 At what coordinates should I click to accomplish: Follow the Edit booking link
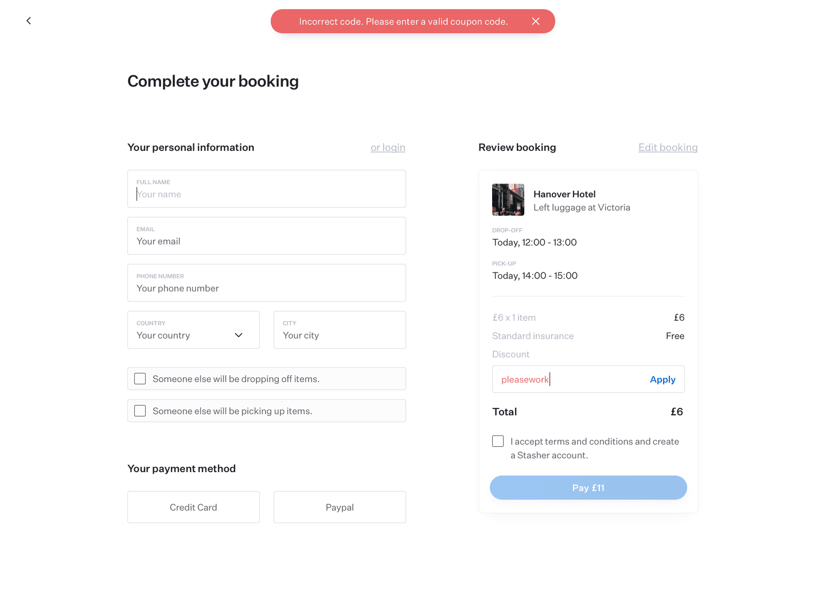[668, 147]
